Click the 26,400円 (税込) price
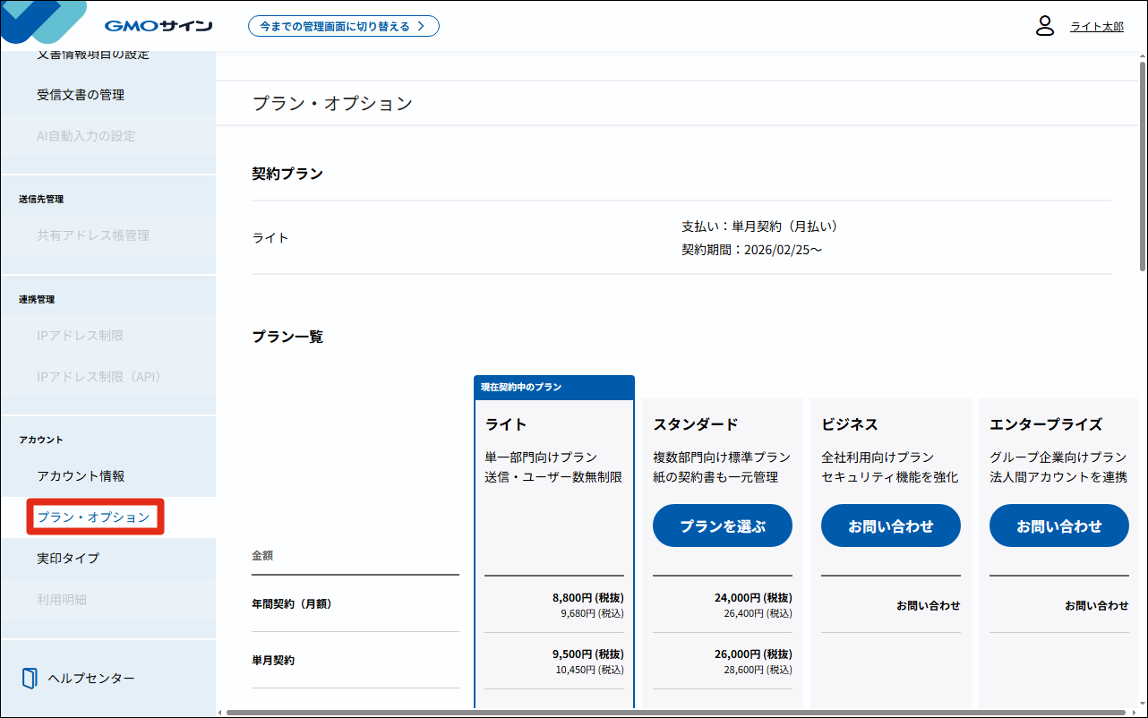This screenshot has height=718, width=1148. [x=758, y=613]
